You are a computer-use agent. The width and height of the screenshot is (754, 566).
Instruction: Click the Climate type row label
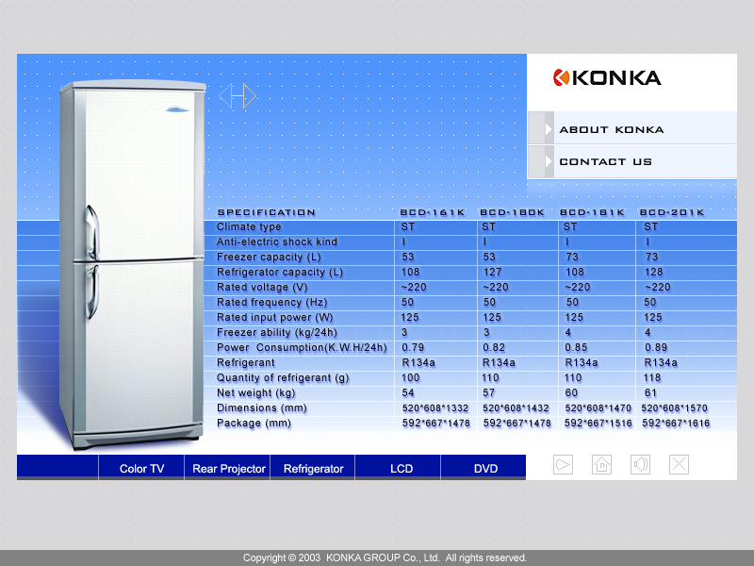[249, 226]
